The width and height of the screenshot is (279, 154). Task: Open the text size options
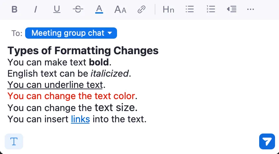tap(120, 10)
